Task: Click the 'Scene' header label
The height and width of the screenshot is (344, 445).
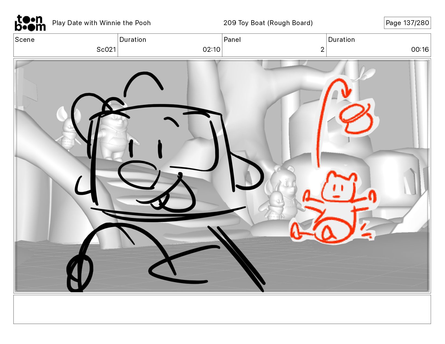Action: [x=25, y=40]
